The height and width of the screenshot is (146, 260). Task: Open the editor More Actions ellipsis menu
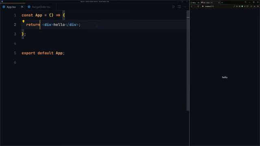[x=185, y=7]
